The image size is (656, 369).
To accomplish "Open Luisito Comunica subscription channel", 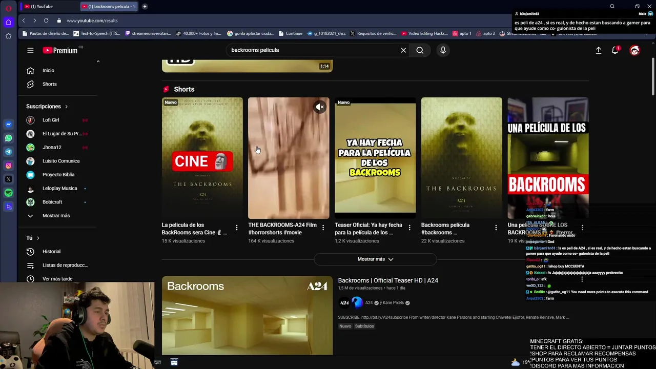I will (x=61, y=161).
